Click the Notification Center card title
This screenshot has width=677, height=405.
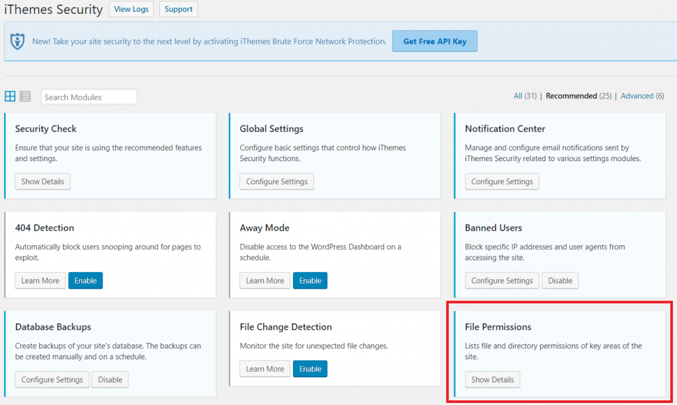click(x=505, y=129)
